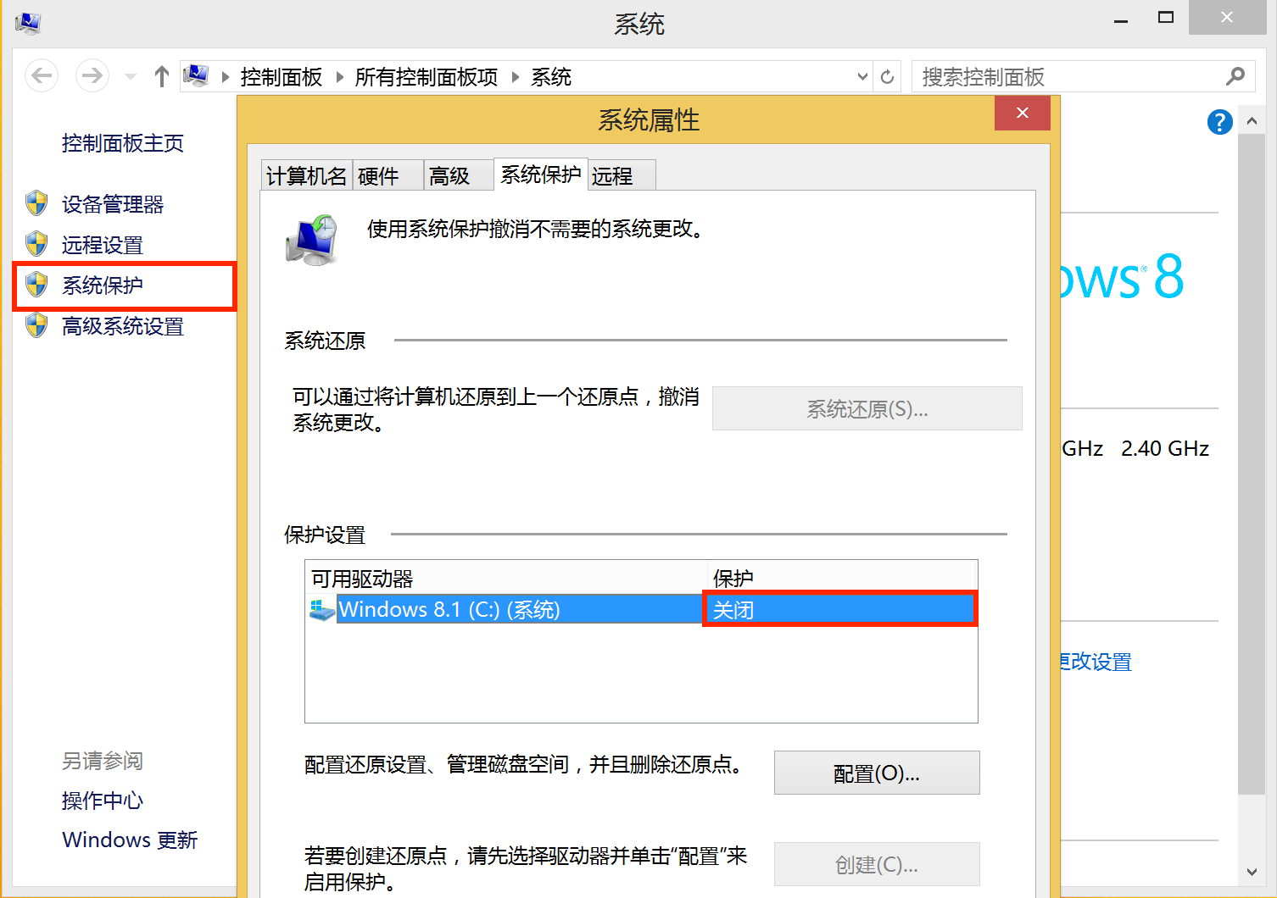1277x898 pixels.
Task: Refresh the control panel page
Action: [x=887, y=77]
